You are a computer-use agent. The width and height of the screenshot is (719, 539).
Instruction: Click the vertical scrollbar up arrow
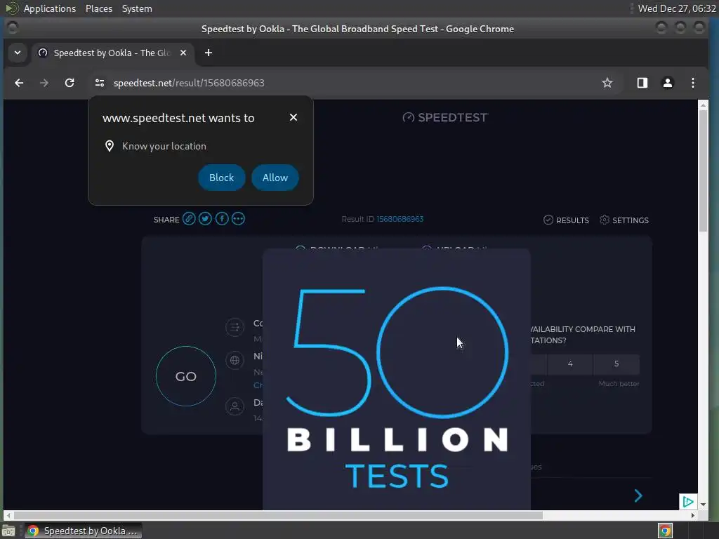(x=703, y=105)
